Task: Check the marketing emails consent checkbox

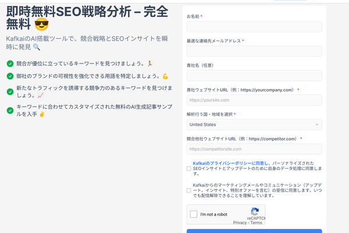Action: [x=188, y=190]
